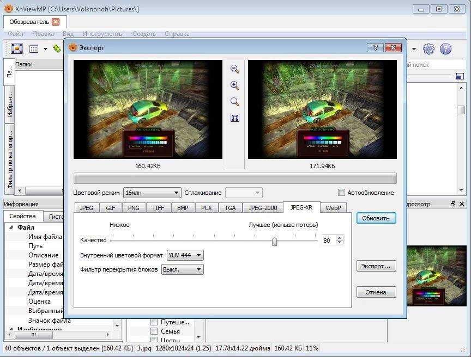Click the blue panel layout icon
Image resolution: width=471 pixels, height=357 pixels.
pos(460,76)
